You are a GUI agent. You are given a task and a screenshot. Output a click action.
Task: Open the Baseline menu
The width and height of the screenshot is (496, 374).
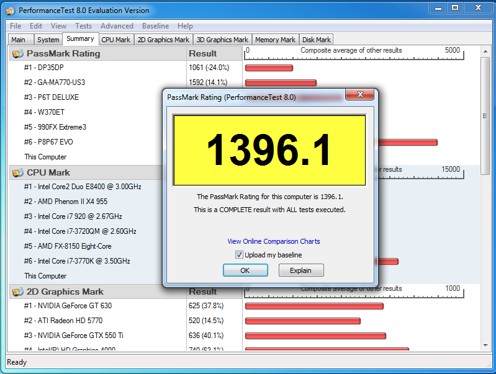click(x=155, y=26)
